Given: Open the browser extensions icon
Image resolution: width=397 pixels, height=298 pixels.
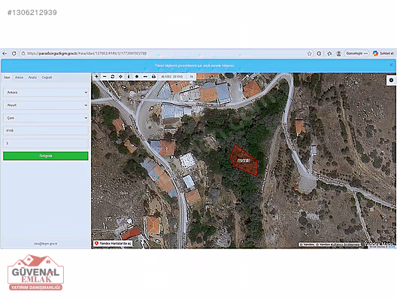Looking at the screenshot, I should (x=319, y=53).
